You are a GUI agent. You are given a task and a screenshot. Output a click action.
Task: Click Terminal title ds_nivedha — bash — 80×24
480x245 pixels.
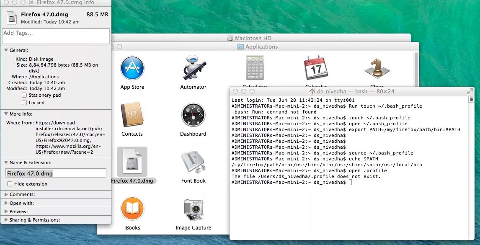click(356, 92)
